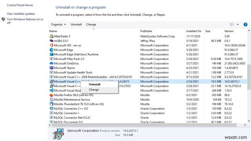
Task: Click the Mozilla Thunderbird icon
Action: pos(51,104)
